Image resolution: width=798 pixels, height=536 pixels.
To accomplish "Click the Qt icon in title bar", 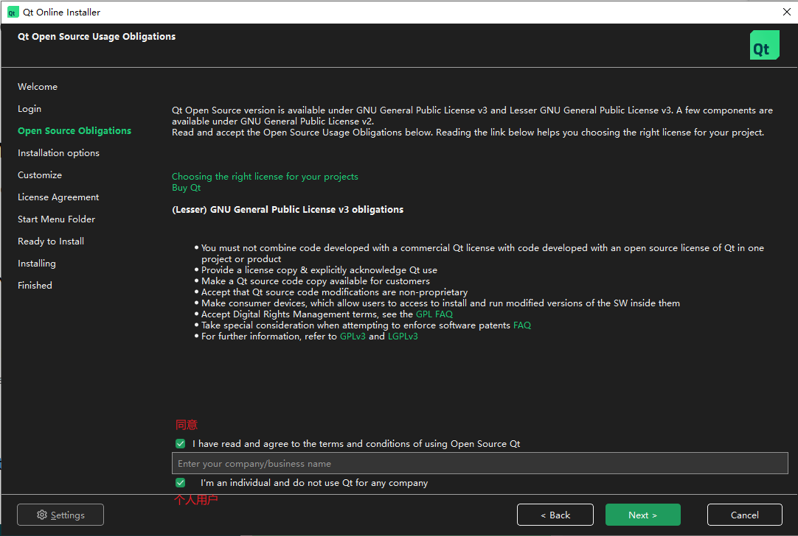I will 13,12.
